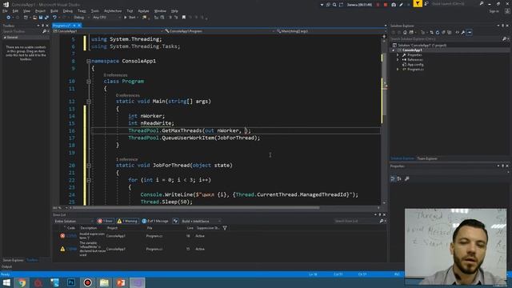Viewport: 512px width, 288px height.
Task: Toggle the 1 Warning filter
Action: click(x=128, y=221)
